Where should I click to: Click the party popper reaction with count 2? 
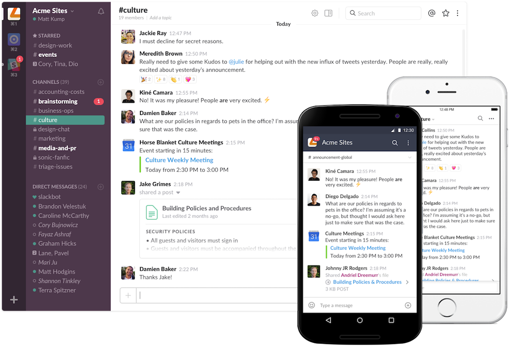pos(146,79)
